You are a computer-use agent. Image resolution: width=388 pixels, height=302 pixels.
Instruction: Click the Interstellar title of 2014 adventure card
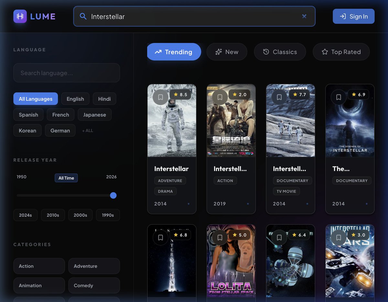[x=171, y=169]
